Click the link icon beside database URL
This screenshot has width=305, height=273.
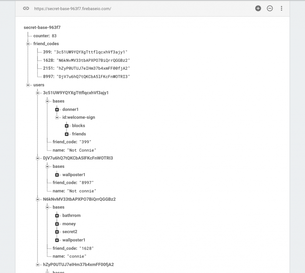(26, 8)
